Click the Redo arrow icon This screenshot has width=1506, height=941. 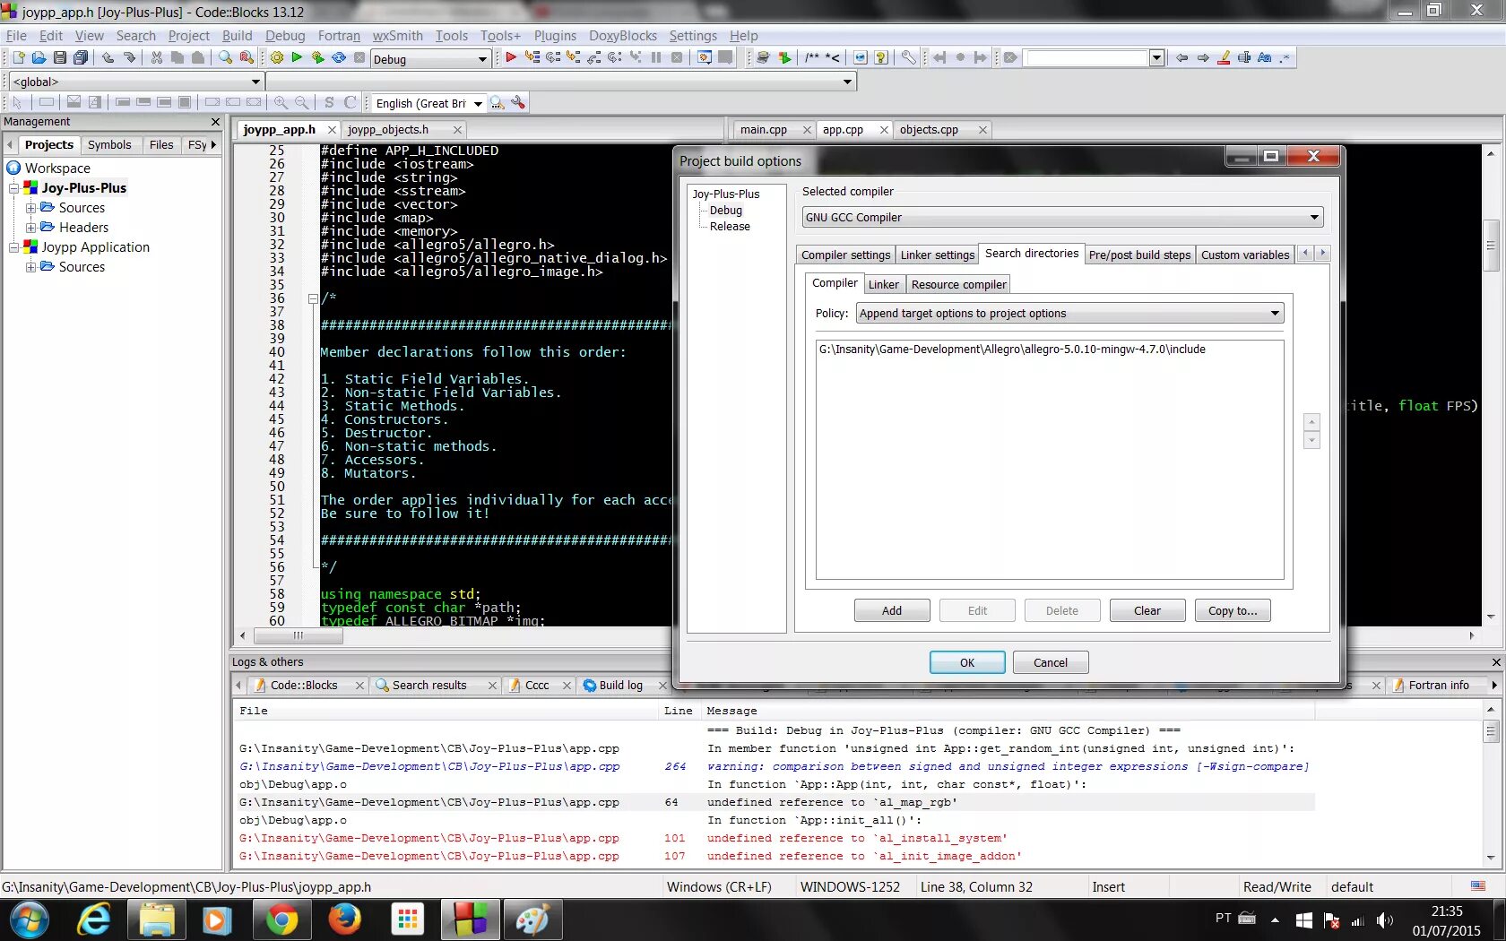pyautogui.click(x=129, y=58)
